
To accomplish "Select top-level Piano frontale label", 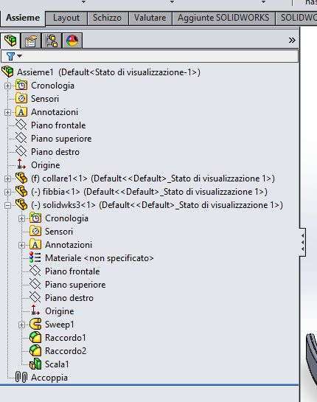I will click(x=58, y=125).
